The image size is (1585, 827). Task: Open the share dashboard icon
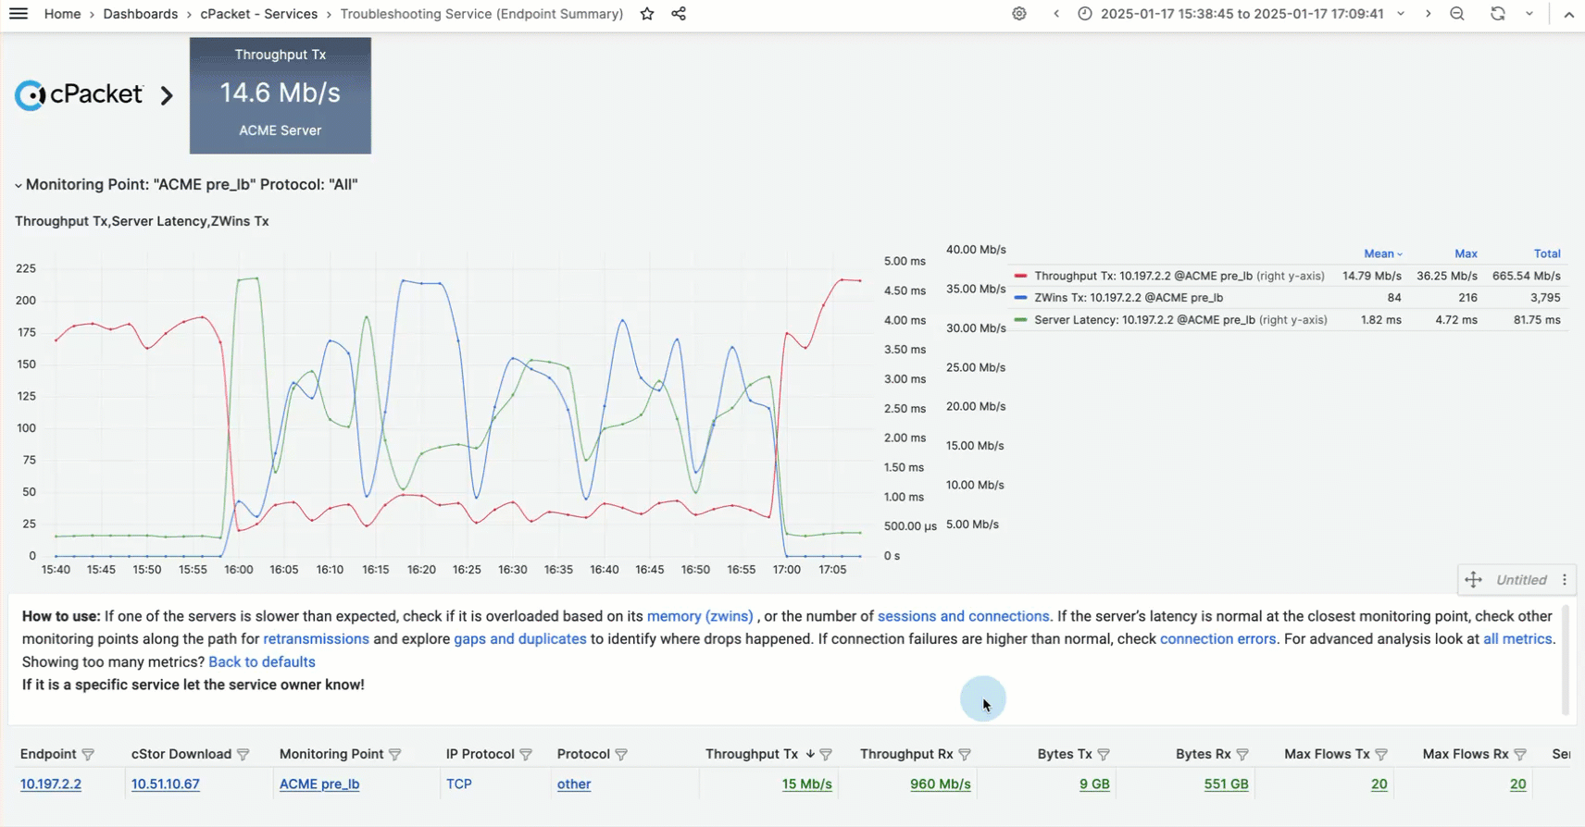point(679,14)
